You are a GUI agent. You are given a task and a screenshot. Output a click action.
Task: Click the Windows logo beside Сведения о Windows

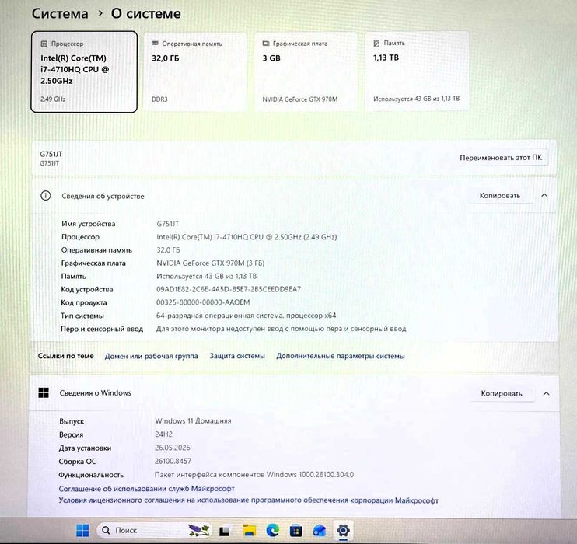coord(44,392)
